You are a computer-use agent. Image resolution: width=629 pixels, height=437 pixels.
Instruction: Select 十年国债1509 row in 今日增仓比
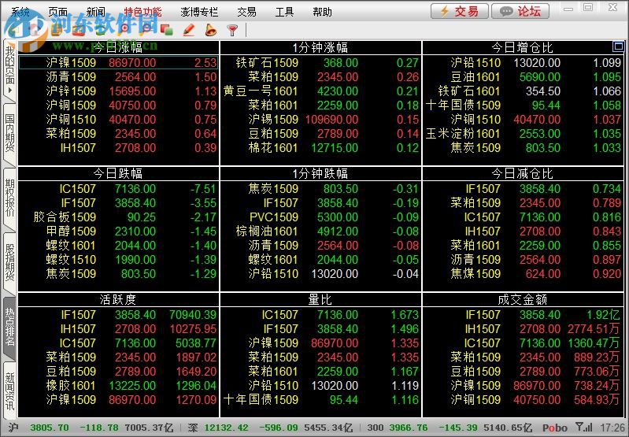523,106
